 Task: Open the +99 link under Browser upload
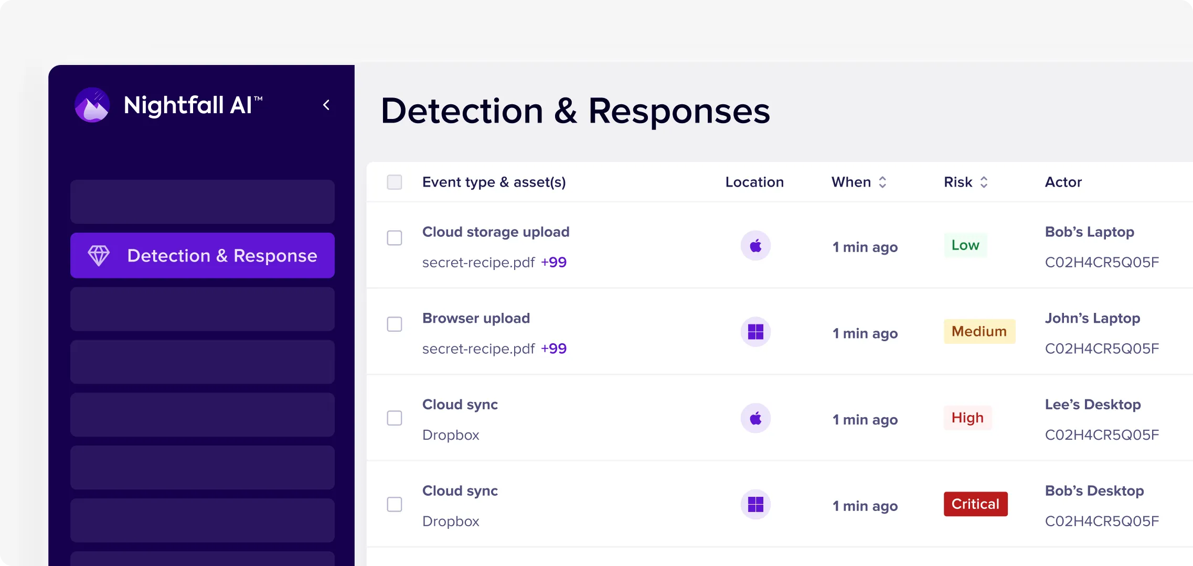pyautogui.click(x=553, y=349)
